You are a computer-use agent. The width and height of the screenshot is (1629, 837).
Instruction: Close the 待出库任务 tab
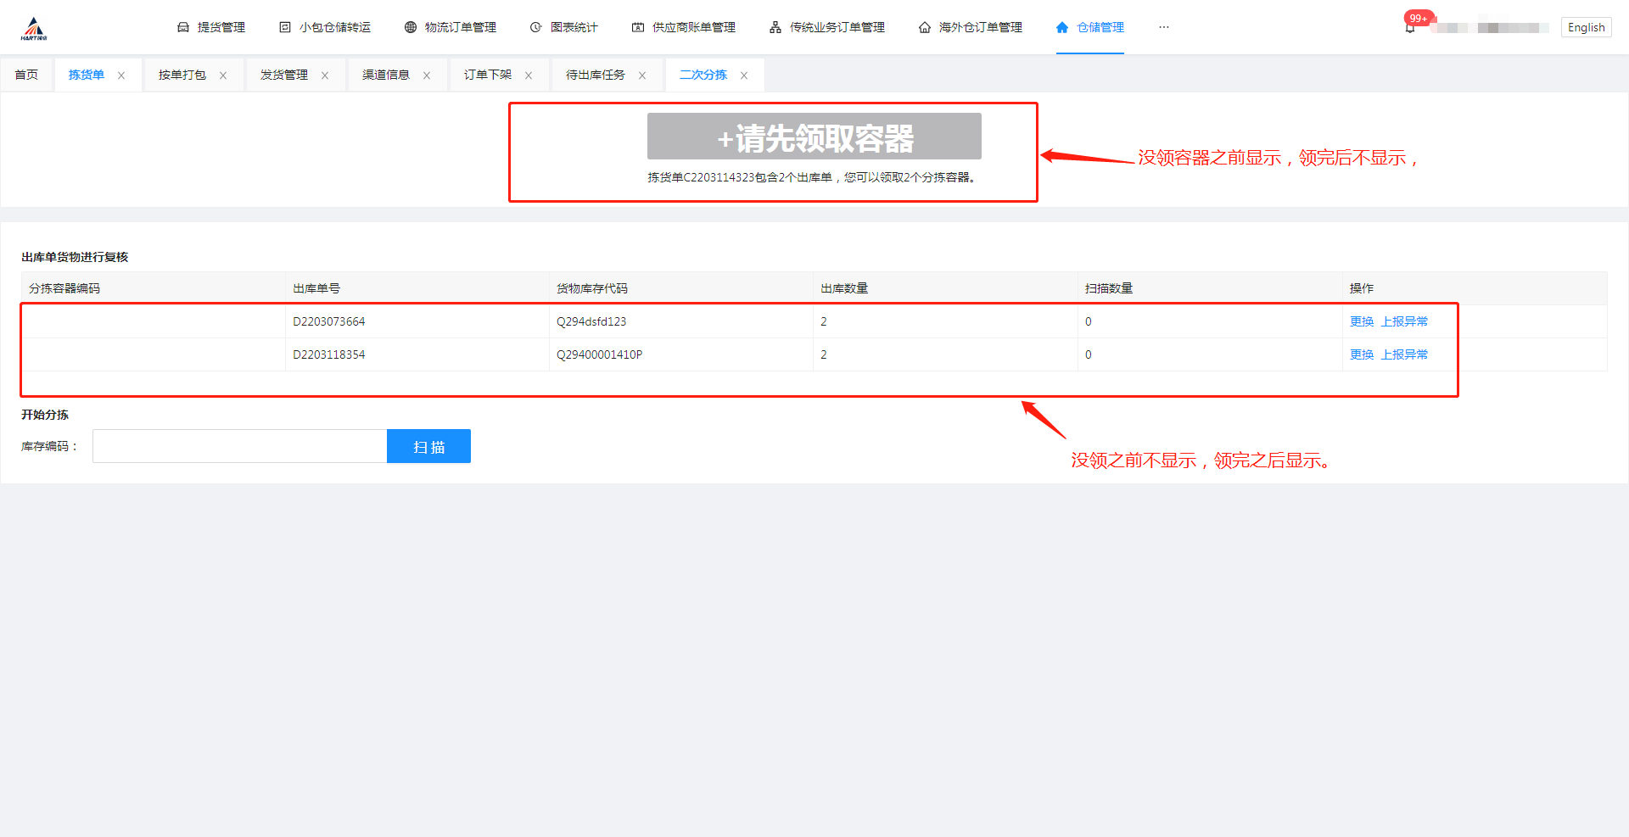642,75
